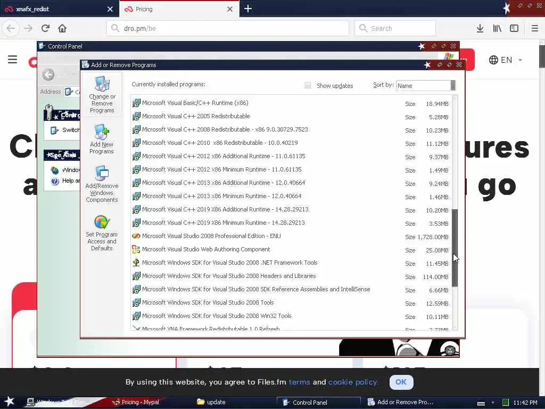Switch to Control Panel taskbar item
This screenshot has height=409, width=545.
pyautogui.click(x=319, y=403)
